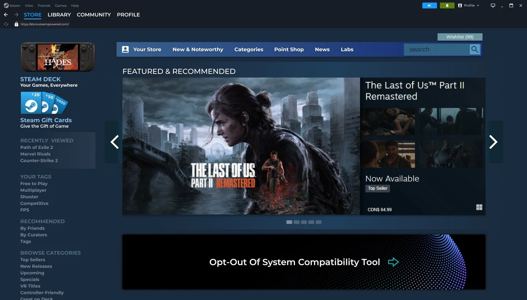Open the Steam Gift Cards link
The width and height of the screenshot is (527, 300).
46,120
